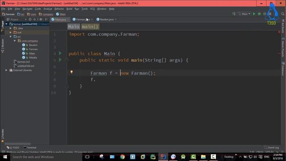Collapse the src folder

11,37
